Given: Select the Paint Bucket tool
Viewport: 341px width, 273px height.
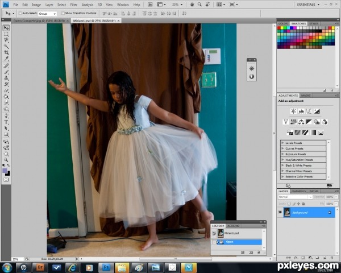Looking at the screenshot, I should 6,97.
